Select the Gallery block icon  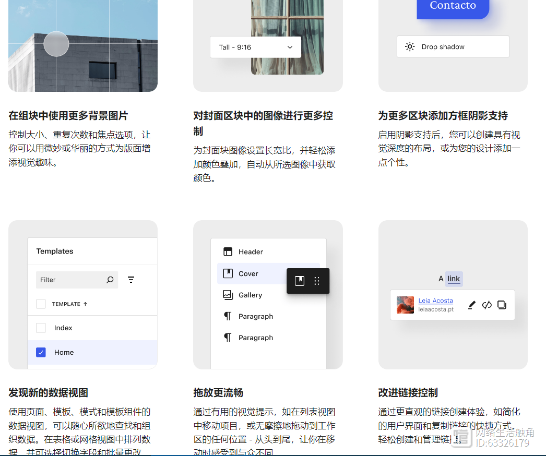point(228,295)
